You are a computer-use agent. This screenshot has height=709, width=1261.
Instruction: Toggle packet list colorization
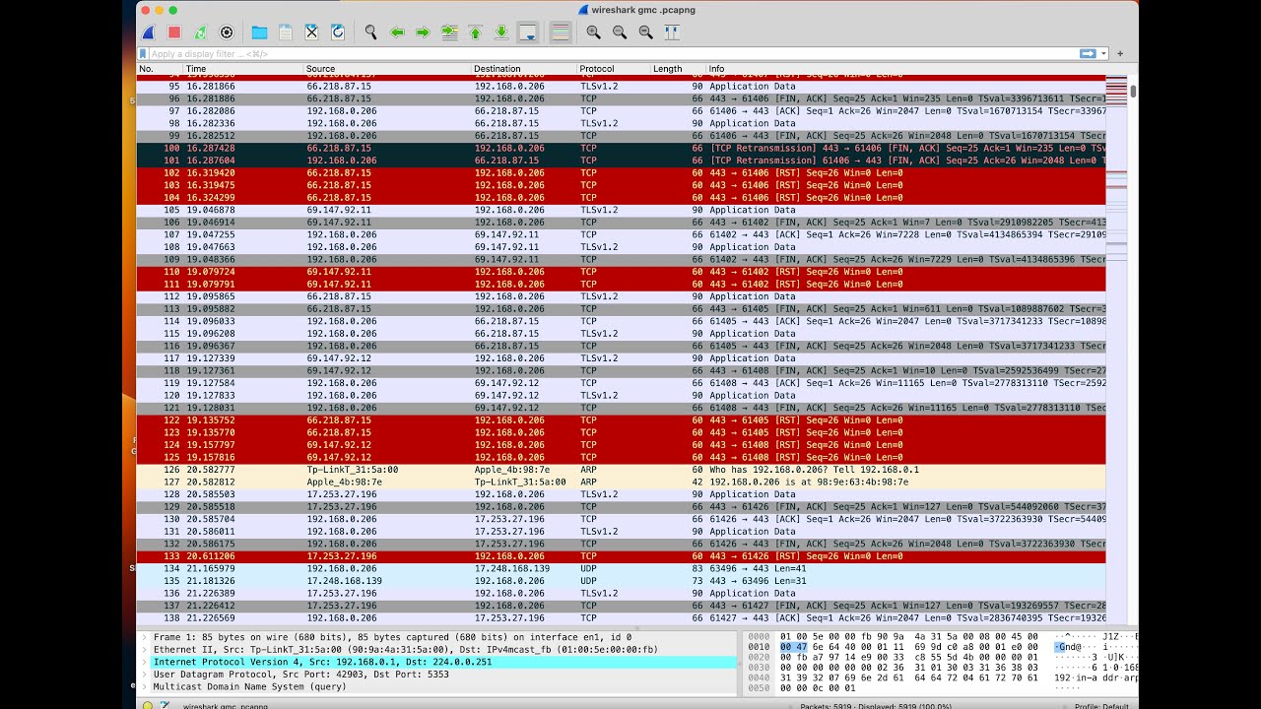click(x=561, y=32)
